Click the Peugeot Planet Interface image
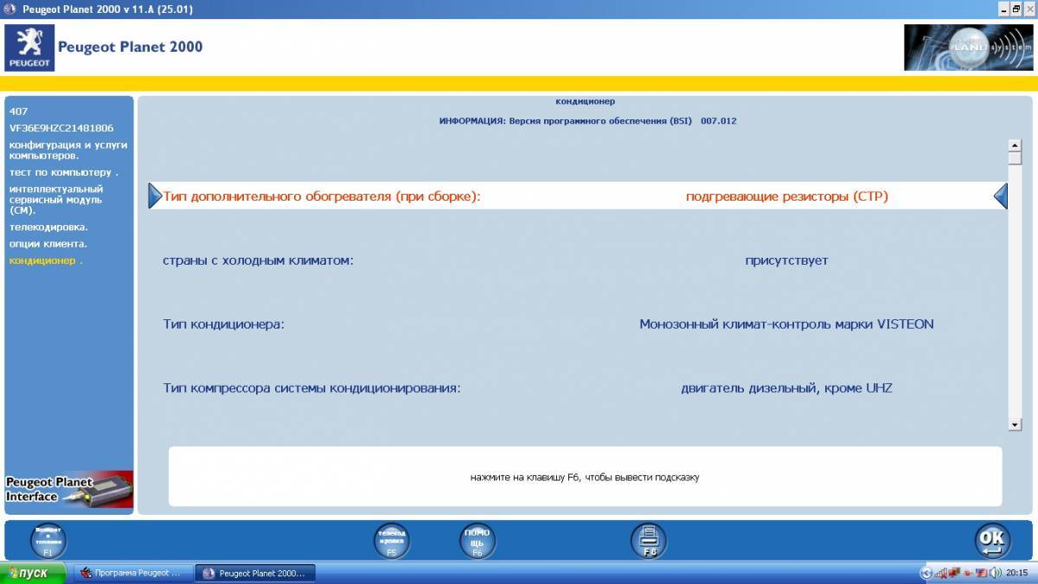 [68, 488]
